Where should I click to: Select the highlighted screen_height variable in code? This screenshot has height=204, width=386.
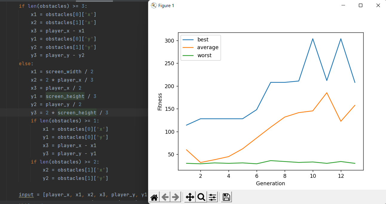pyautogui.click(x=65, y=96)
